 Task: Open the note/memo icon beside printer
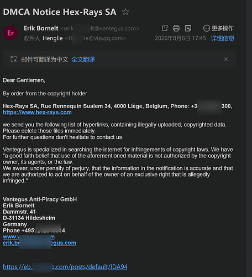pyautogui.click(x=188, y=28)
